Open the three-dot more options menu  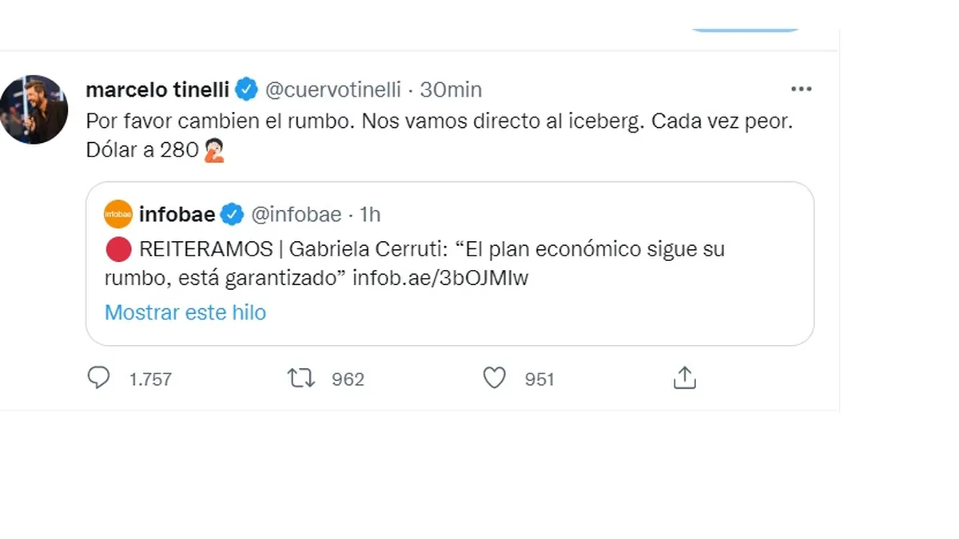(801, 89)
